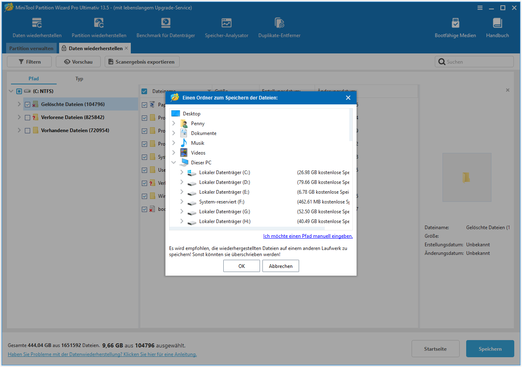This screenshot has width=522, height=367.
Task: Confirm the folder selection with OK
Action: [241, 265]
